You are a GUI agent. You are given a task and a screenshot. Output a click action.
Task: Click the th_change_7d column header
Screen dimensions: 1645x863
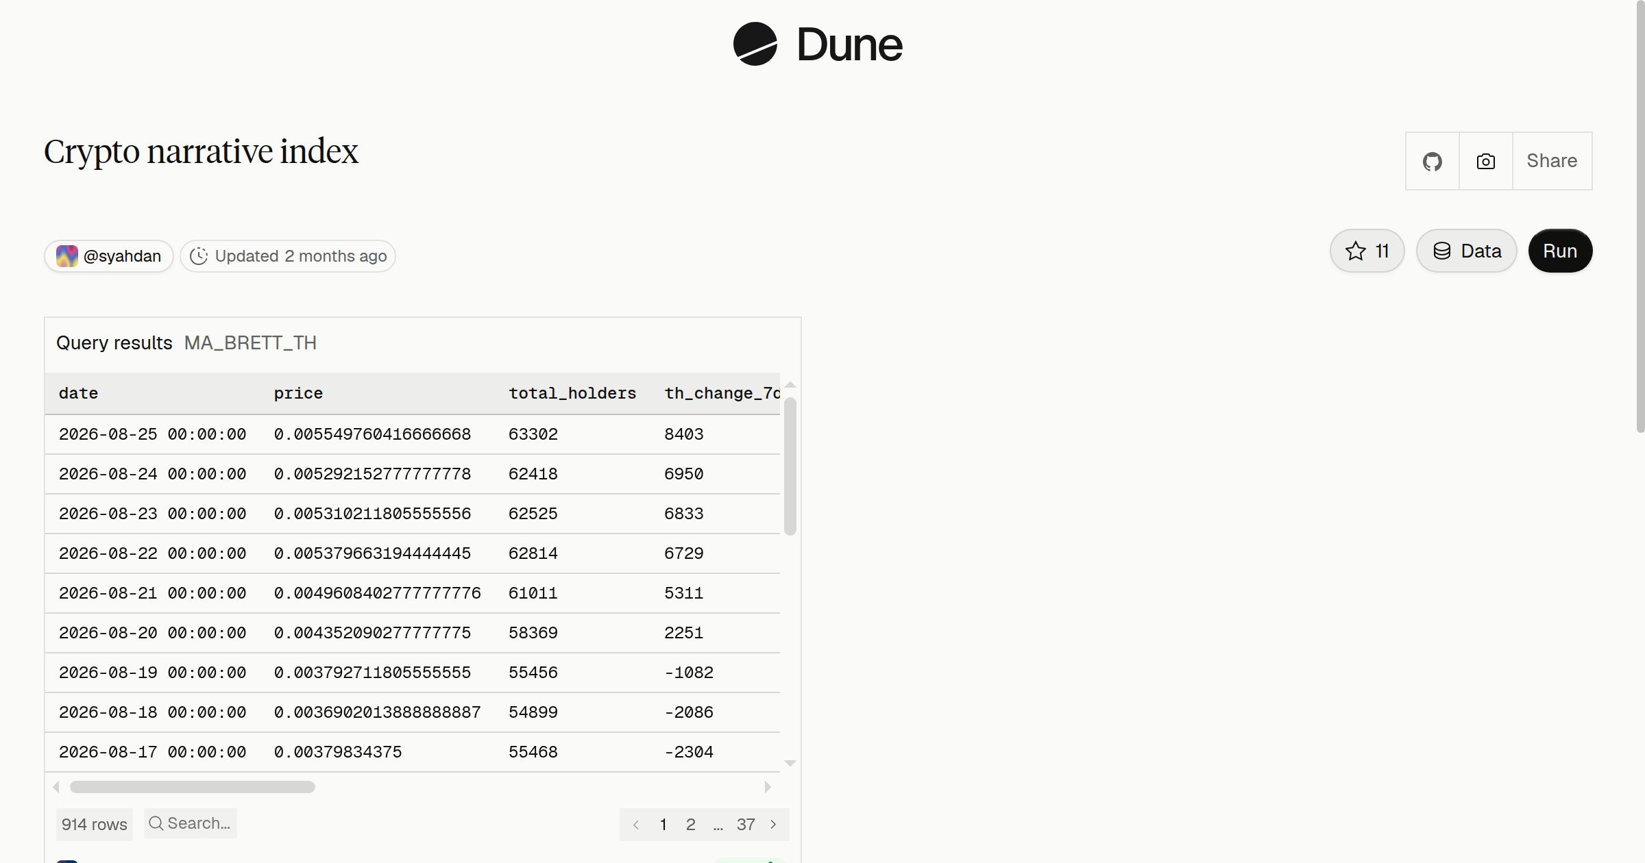(722, 393)
